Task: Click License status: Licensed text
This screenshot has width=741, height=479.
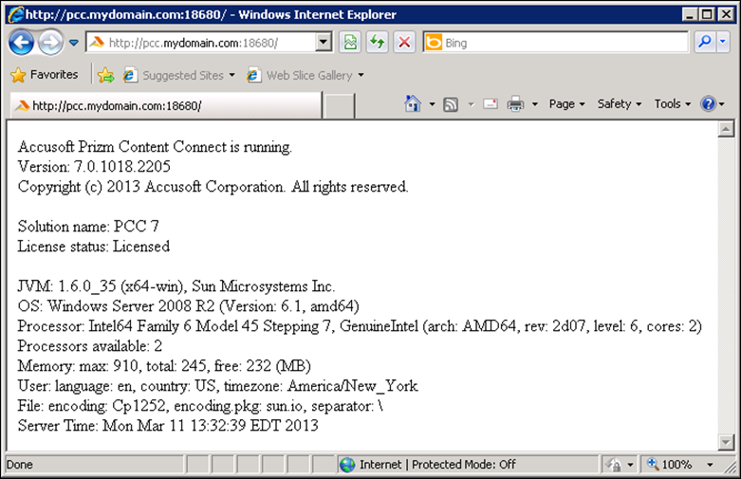Action: (94, 247)
